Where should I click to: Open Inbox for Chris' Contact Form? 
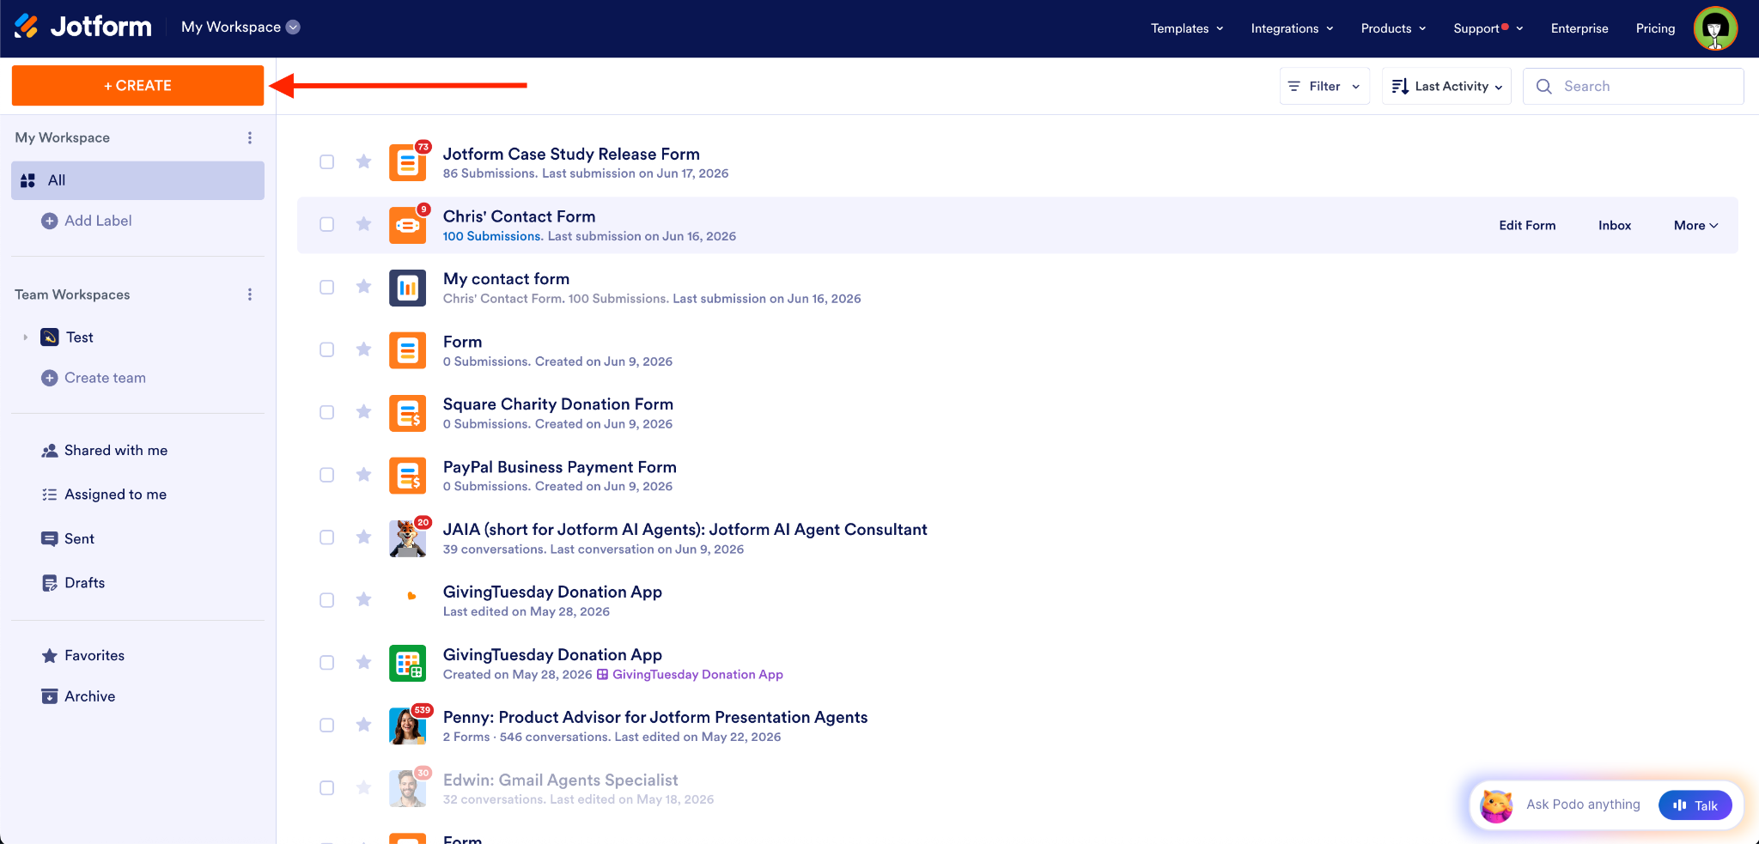[1615, 226]
